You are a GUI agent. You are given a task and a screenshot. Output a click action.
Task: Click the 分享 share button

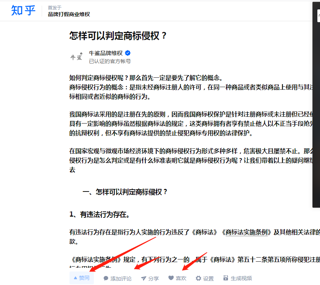tap(150, 278)
